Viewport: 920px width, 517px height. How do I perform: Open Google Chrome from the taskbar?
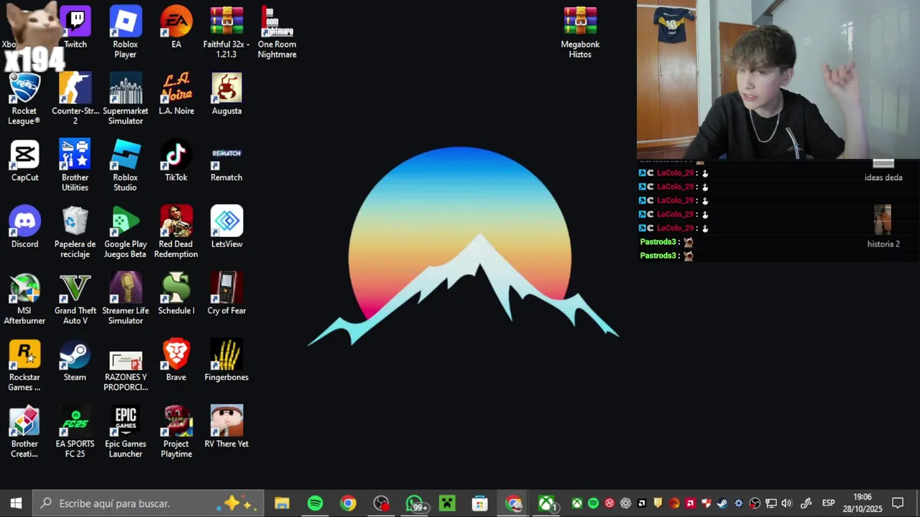pos(348,503)
